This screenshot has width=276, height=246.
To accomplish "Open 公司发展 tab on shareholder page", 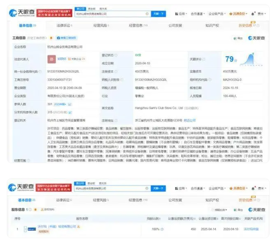I will (175, 200).
